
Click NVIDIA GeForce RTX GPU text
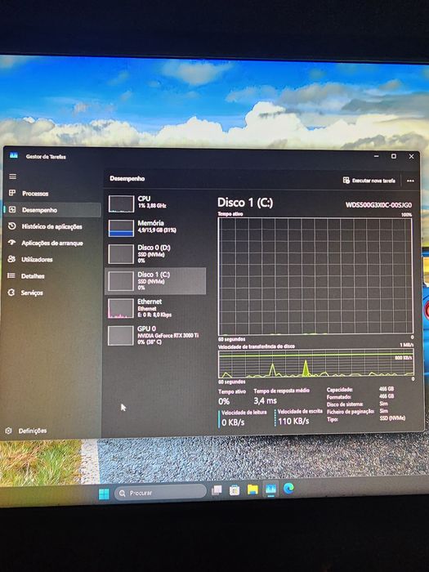click(168, 335)
